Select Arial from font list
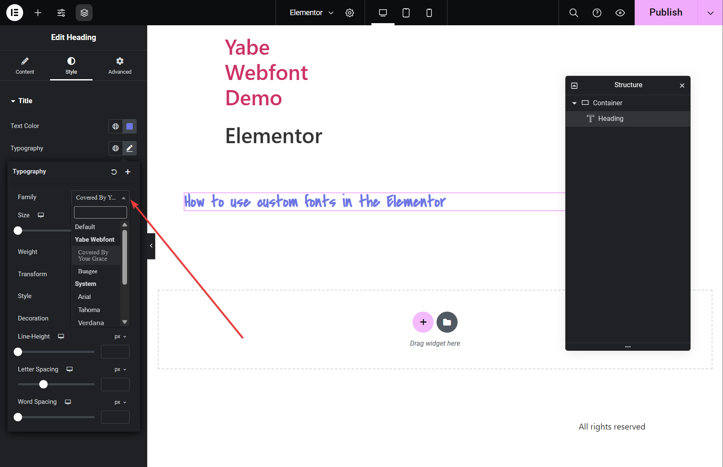 [96, 297]
